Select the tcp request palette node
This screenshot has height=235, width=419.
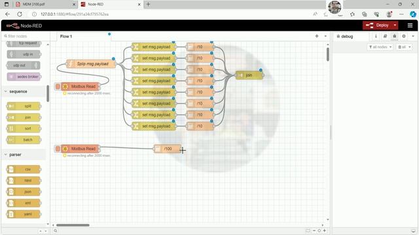coord(24,44)
